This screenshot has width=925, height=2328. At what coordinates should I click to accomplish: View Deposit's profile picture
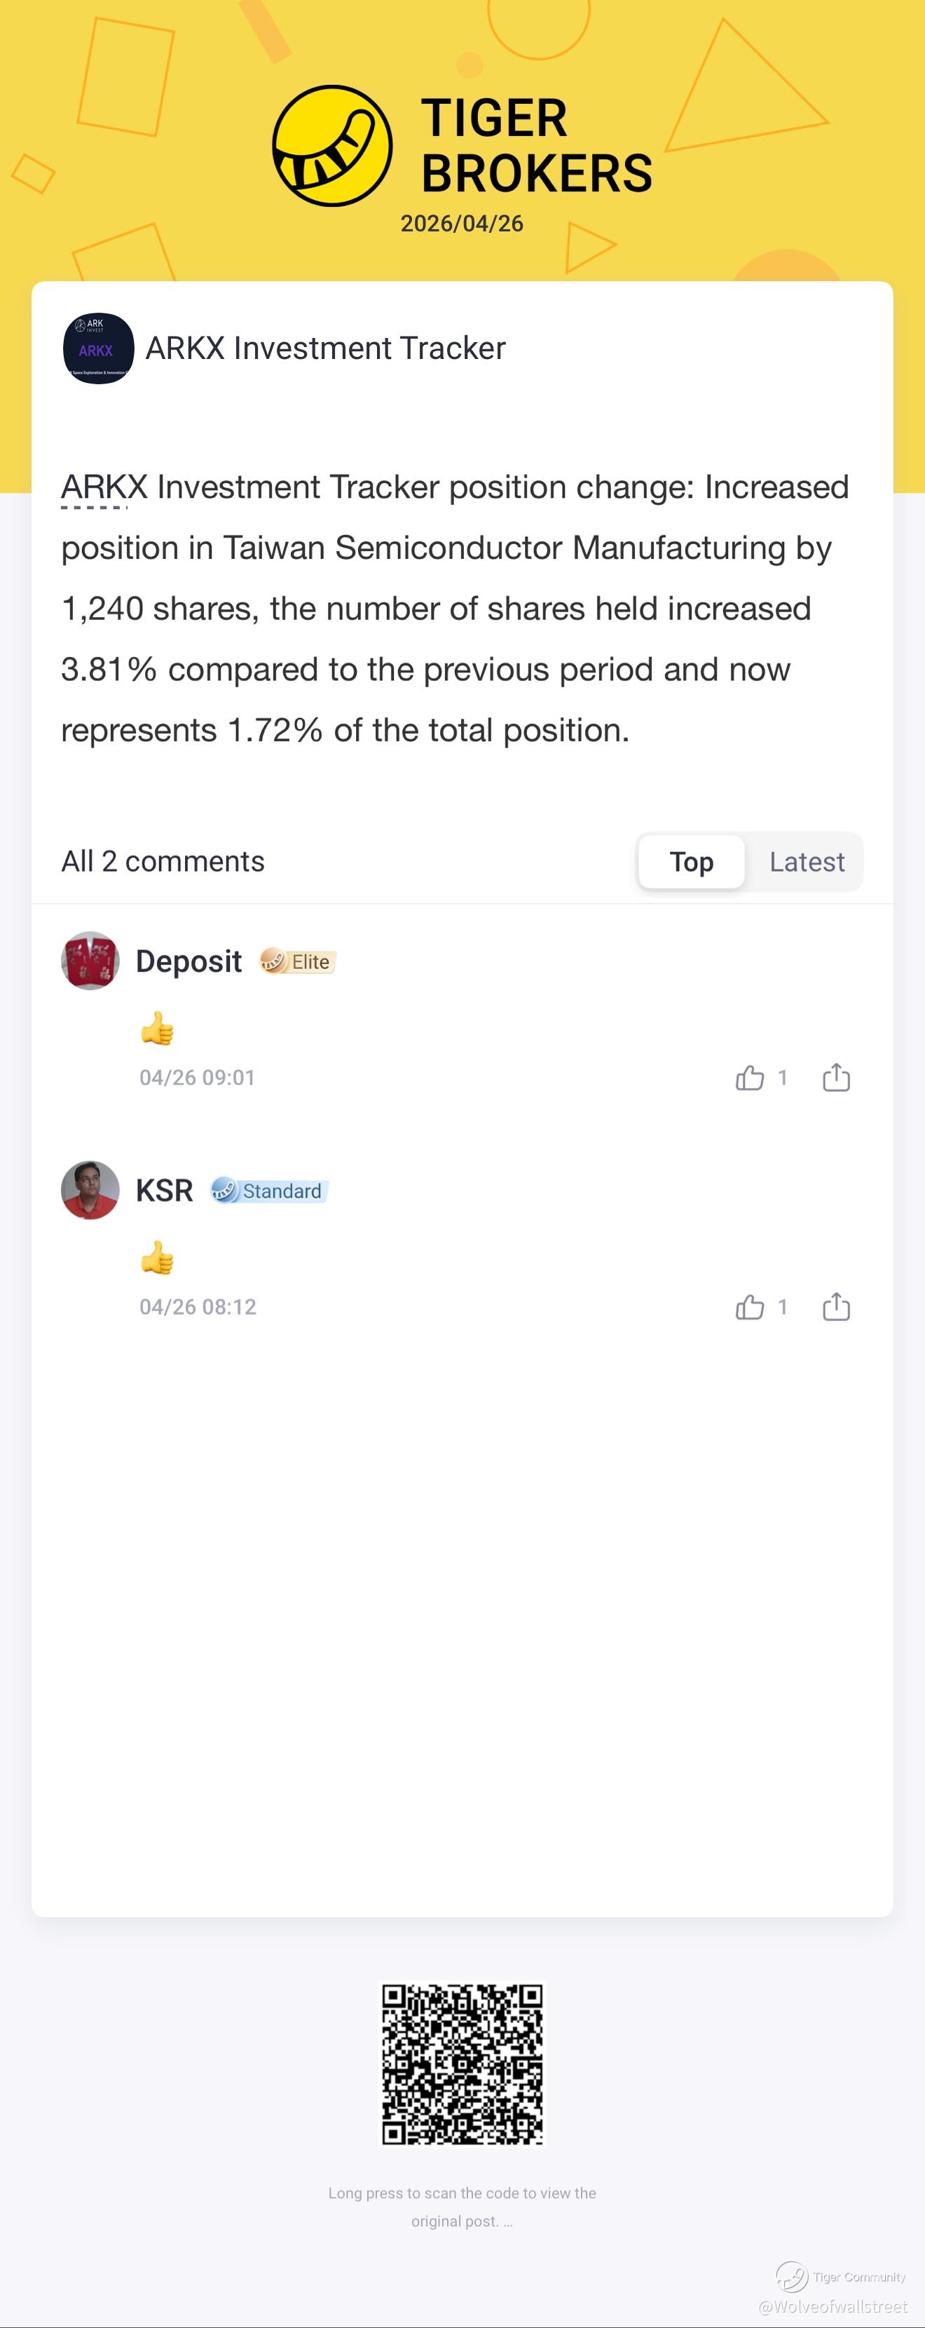(x=90, y=961)
